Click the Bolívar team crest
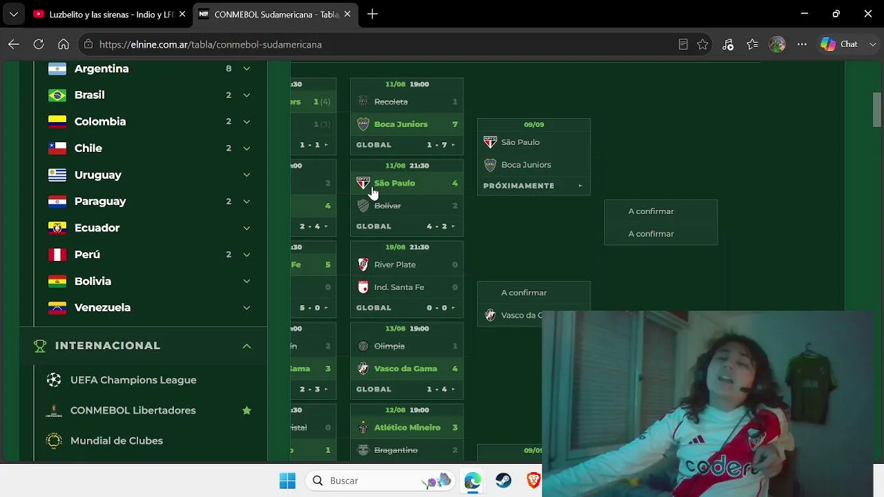The width and height of the screenshot is (884, 497). pyautogui.click(x=363, y=206)
